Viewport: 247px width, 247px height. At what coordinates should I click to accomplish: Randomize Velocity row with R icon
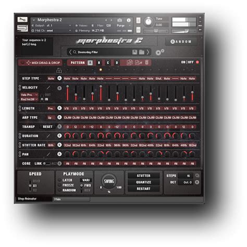pos(59,88)
